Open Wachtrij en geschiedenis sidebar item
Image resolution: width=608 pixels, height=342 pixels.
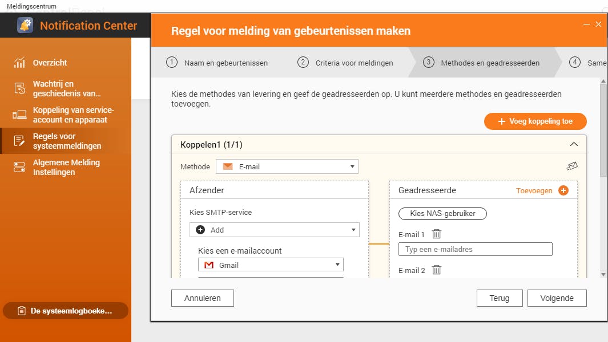(66, 88)
